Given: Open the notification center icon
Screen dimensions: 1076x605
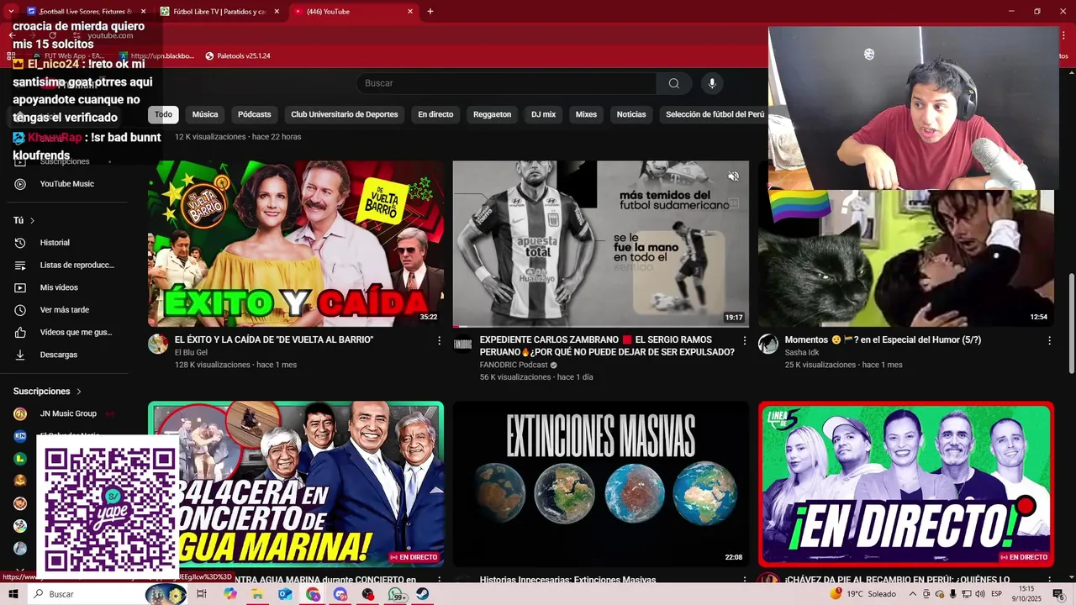Looking at the screenshot, I should click(x=1058, y=594).
